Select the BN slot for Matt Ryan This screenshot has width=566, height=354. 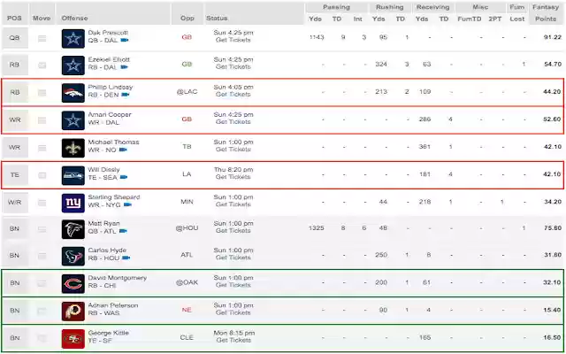(x=15, y=229)
